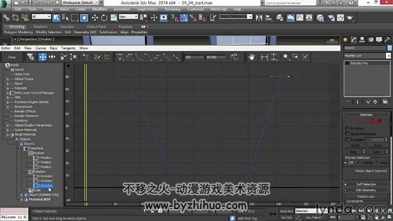The height and width of the screenshot is (221, 393).
Task: Switch to the Freeform ribbon tab
Action: tap(40, 27)
